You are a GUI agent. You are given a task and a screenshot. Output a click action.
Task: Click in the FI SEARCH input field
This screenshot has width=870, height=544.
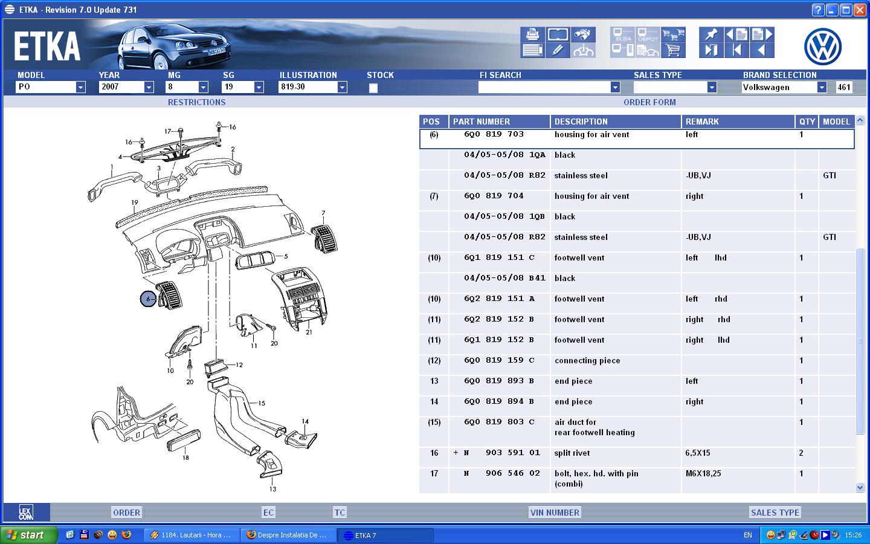pos(544,87)
